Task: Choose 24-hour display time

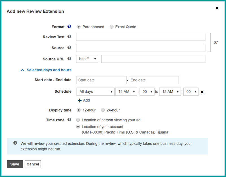Action: (x=103, y=110)
